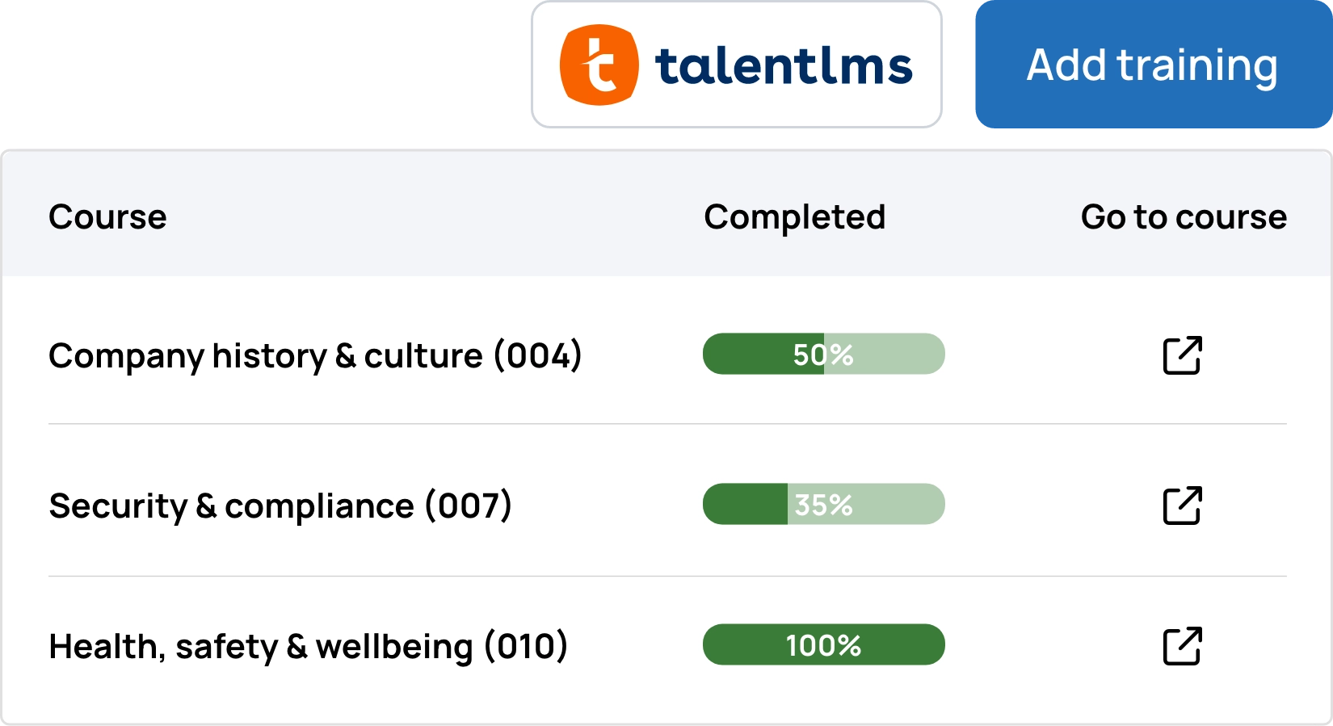Open course link for Company history & culture
Viewport: 1333px width, 726px height.
[x=1182, y=355]
